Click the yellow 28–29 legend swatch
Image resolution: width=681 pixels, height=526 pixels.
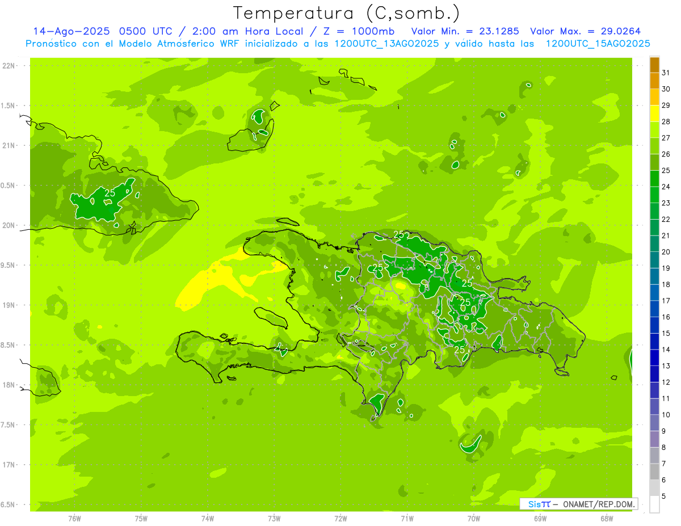tap(654, 113)
